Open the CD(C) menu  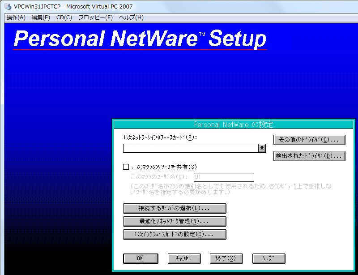(64, 17)
